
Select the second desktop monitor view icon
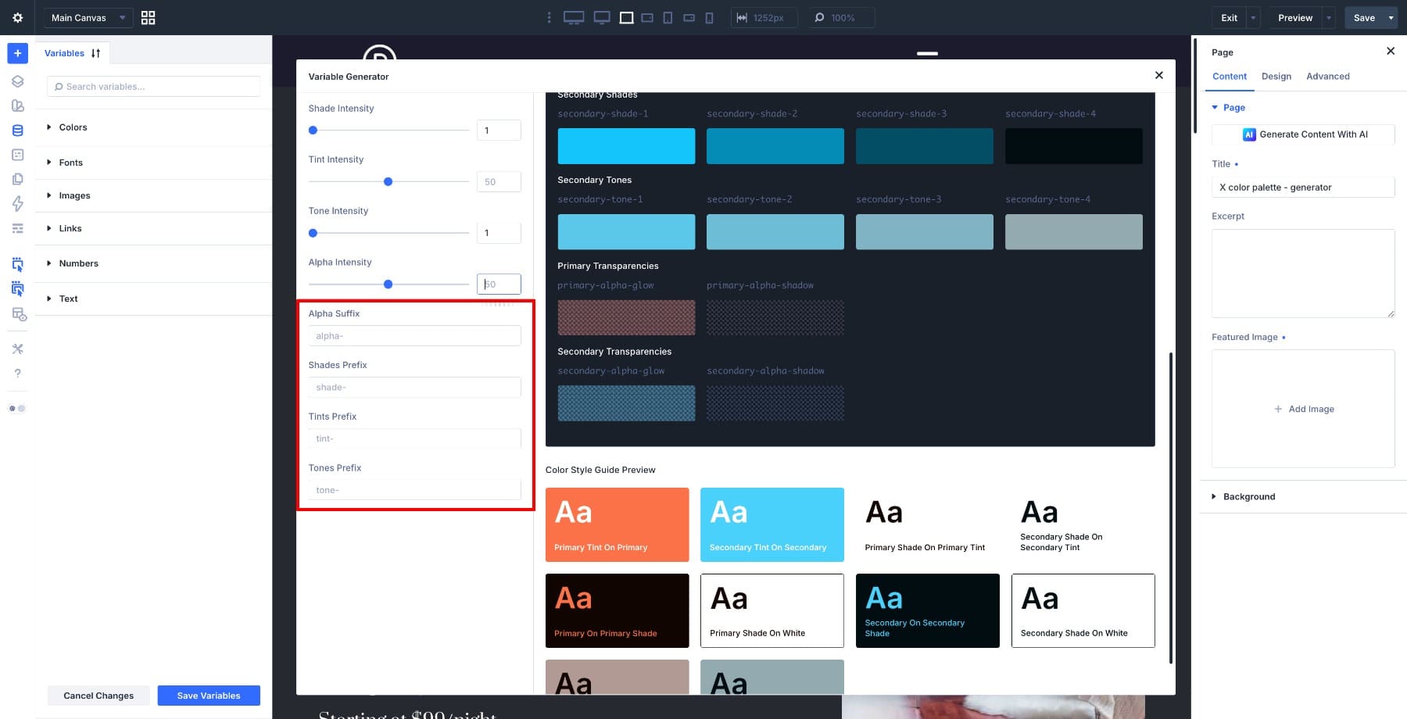point(602,17)
